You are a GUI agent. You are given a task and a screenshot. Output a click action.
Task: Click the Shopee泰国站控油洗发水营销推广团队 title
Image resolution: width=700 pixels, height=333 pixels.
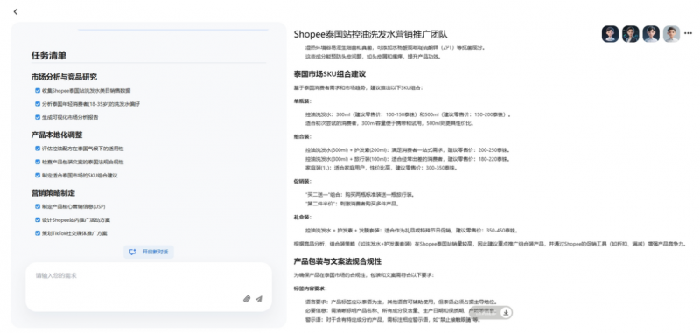[x=370, y=34]
